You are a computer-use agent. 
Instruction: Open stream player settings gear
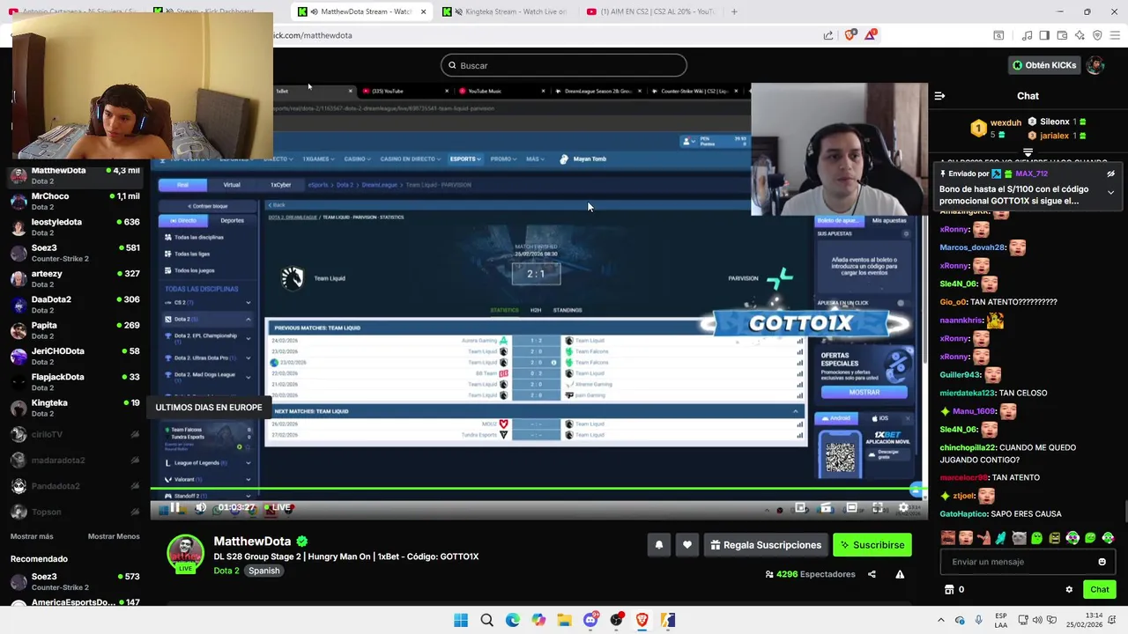[x=903, y=507]
